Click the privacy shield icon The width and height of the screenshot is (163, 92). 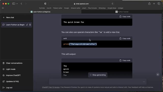point(45,4)
